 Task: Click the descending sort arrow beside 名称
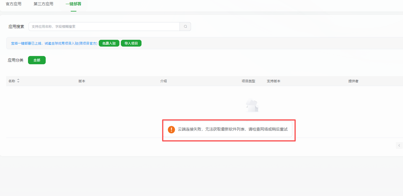click(18, 82)
